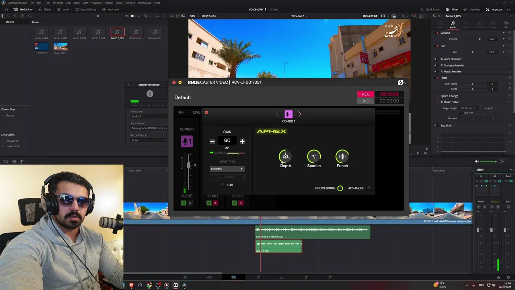Toggle the Mixer panel button

(x=452, y=9)
